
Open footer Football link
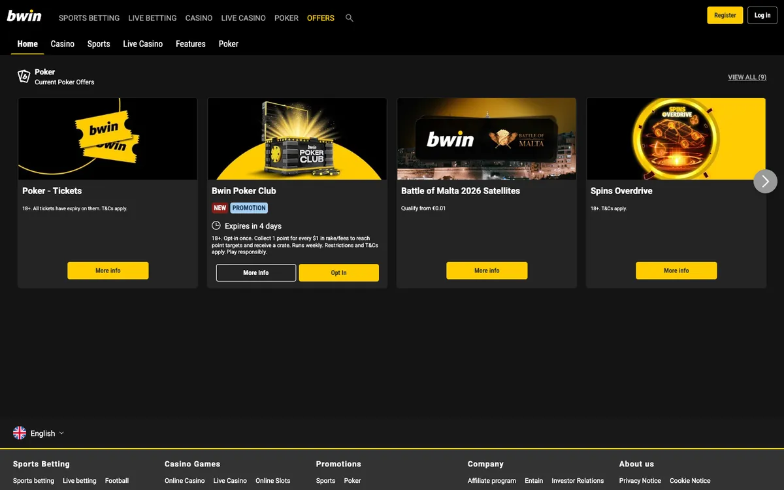click(117, 481)
